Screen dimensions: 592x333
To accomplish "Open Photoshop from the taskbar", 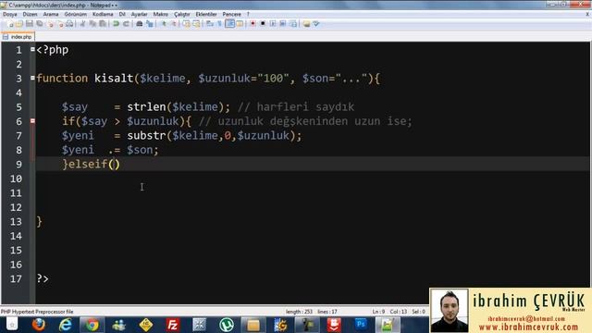I will pos(361,325).
